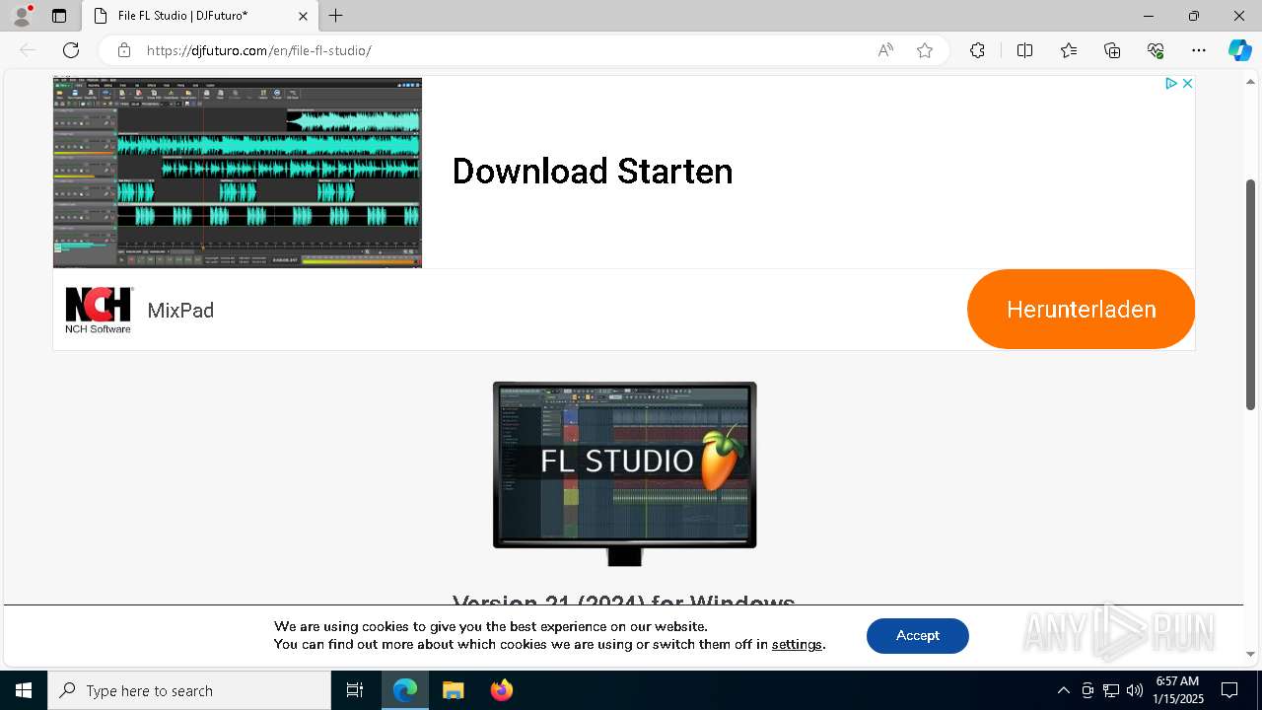Toggle the split screen view
The image size is (1262, 710).
(x=1024, y=50)
